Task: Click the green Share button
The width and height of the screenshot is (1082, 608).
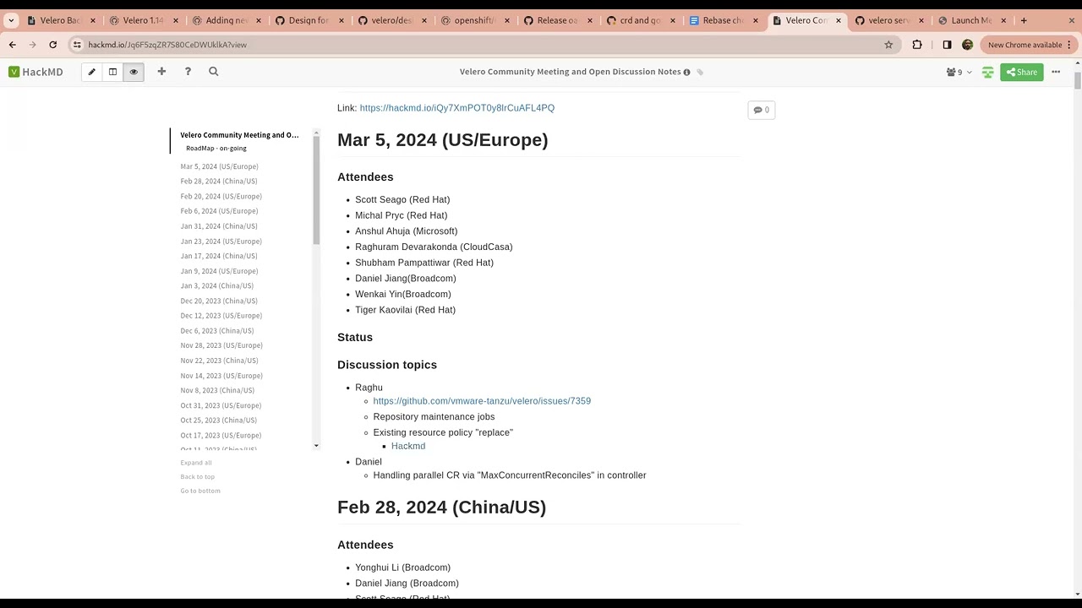Action: click(1021, 73)
